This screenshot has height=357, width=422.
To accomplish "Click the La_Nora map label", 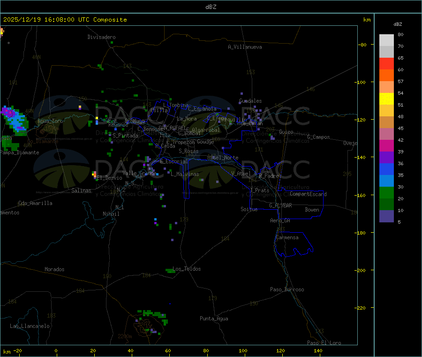I will (187, 119).
